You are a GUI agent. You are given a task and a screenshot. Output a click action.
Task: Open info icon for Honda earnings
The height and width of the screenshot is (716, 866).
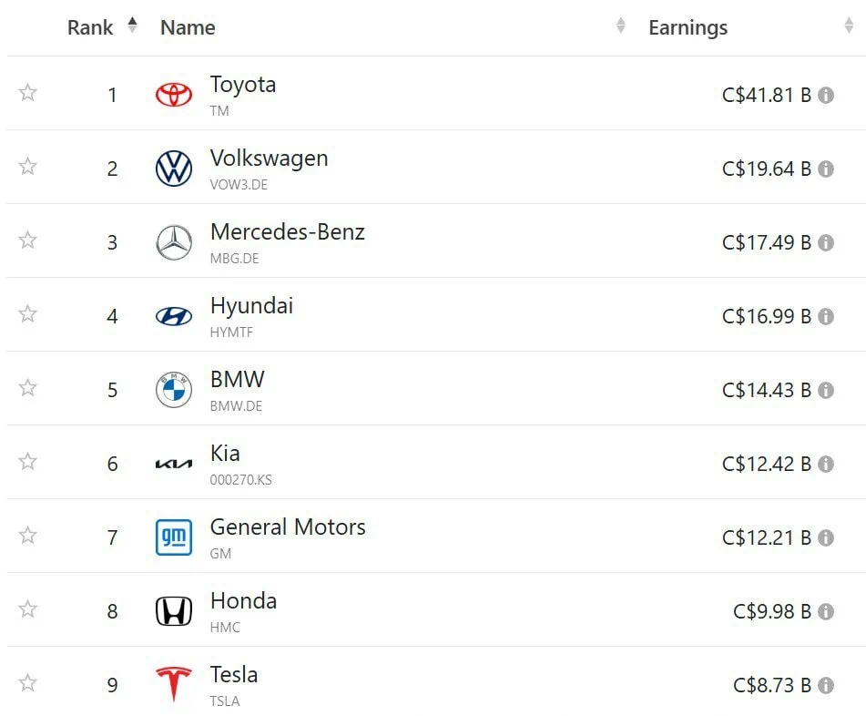click(826, 611)
